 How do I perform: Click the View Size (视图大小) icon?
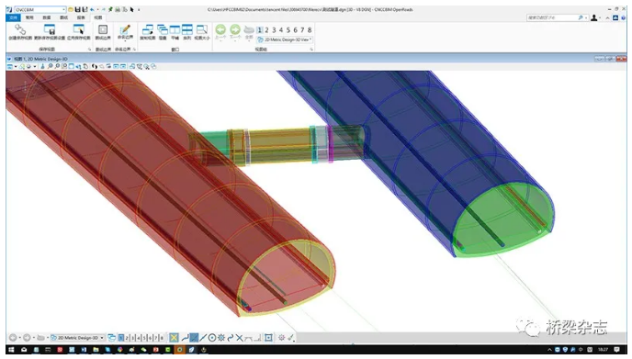pos(201,29)
